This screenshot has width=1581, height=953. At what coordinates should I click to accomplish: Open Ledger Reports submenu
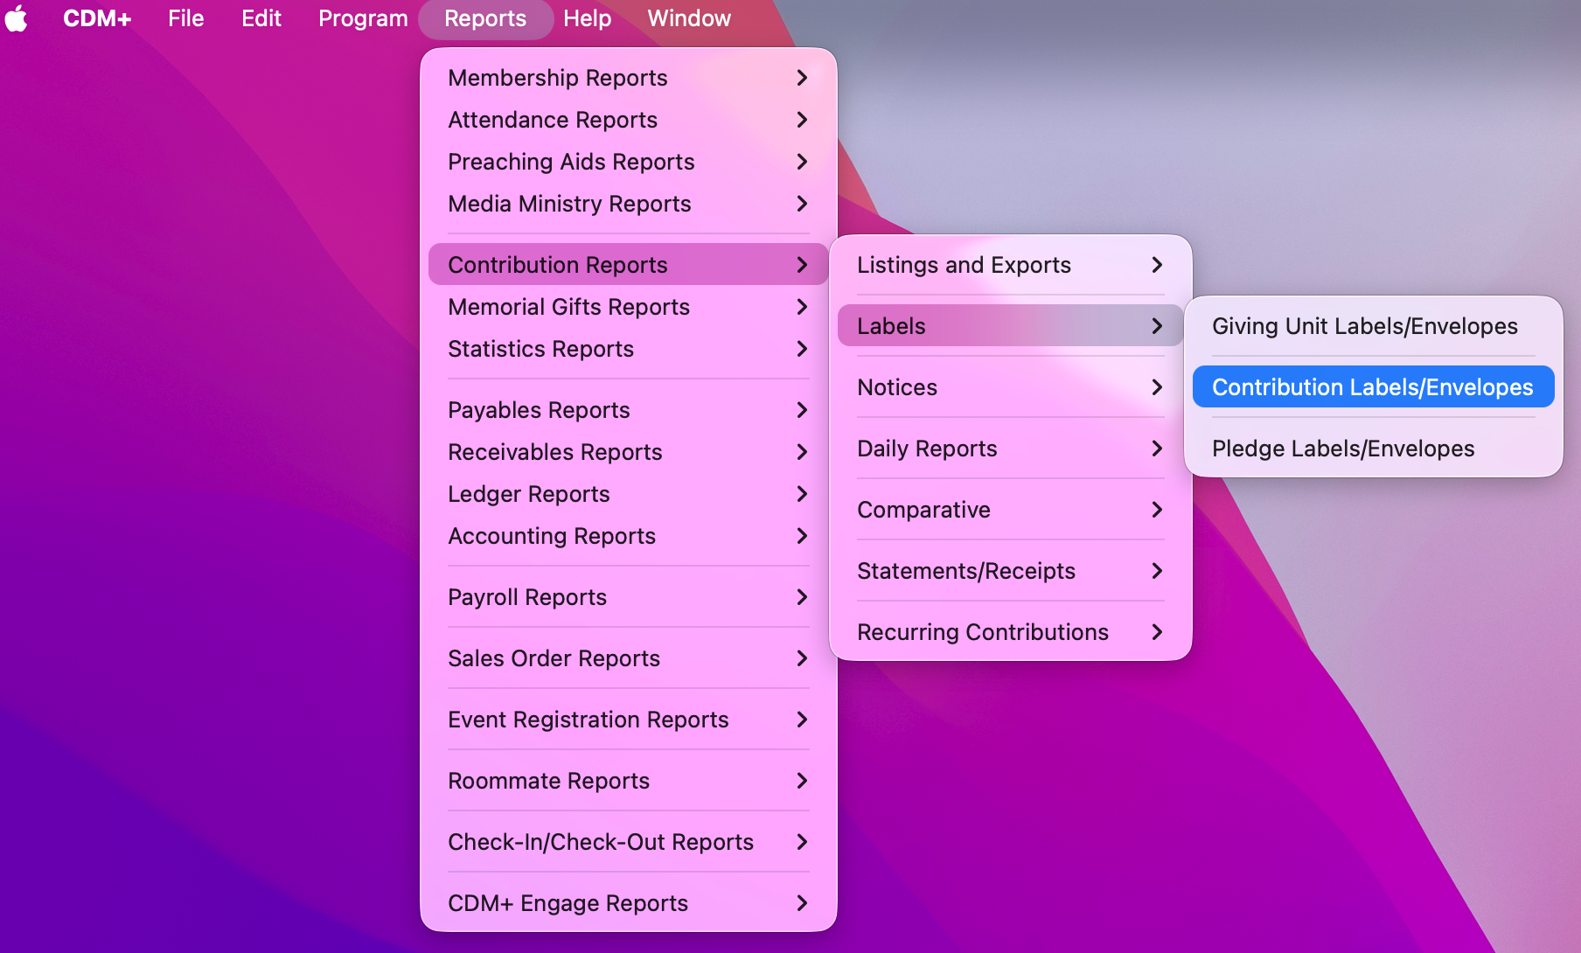pyautogui.click(x=628, y=494)
